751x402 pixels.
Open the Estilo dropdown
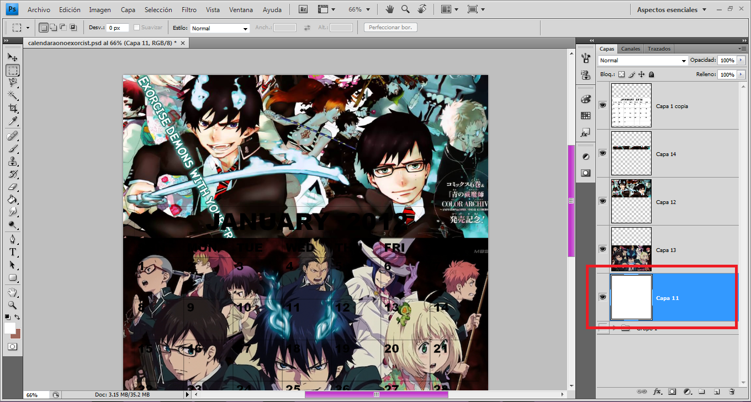tap(219, 28)
